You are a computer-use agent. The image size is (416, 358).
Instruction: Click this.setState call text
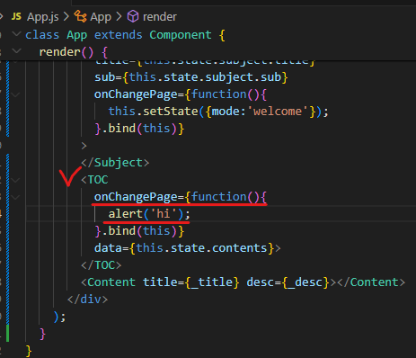[153, 112]
